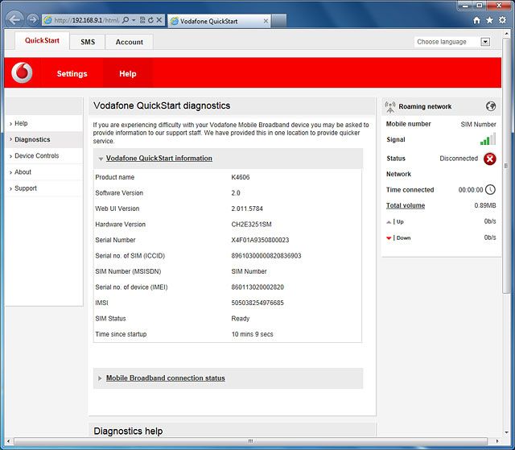Click the Vodafone logo icon
This screenshot has width=515, height=450.
(23, 73)
